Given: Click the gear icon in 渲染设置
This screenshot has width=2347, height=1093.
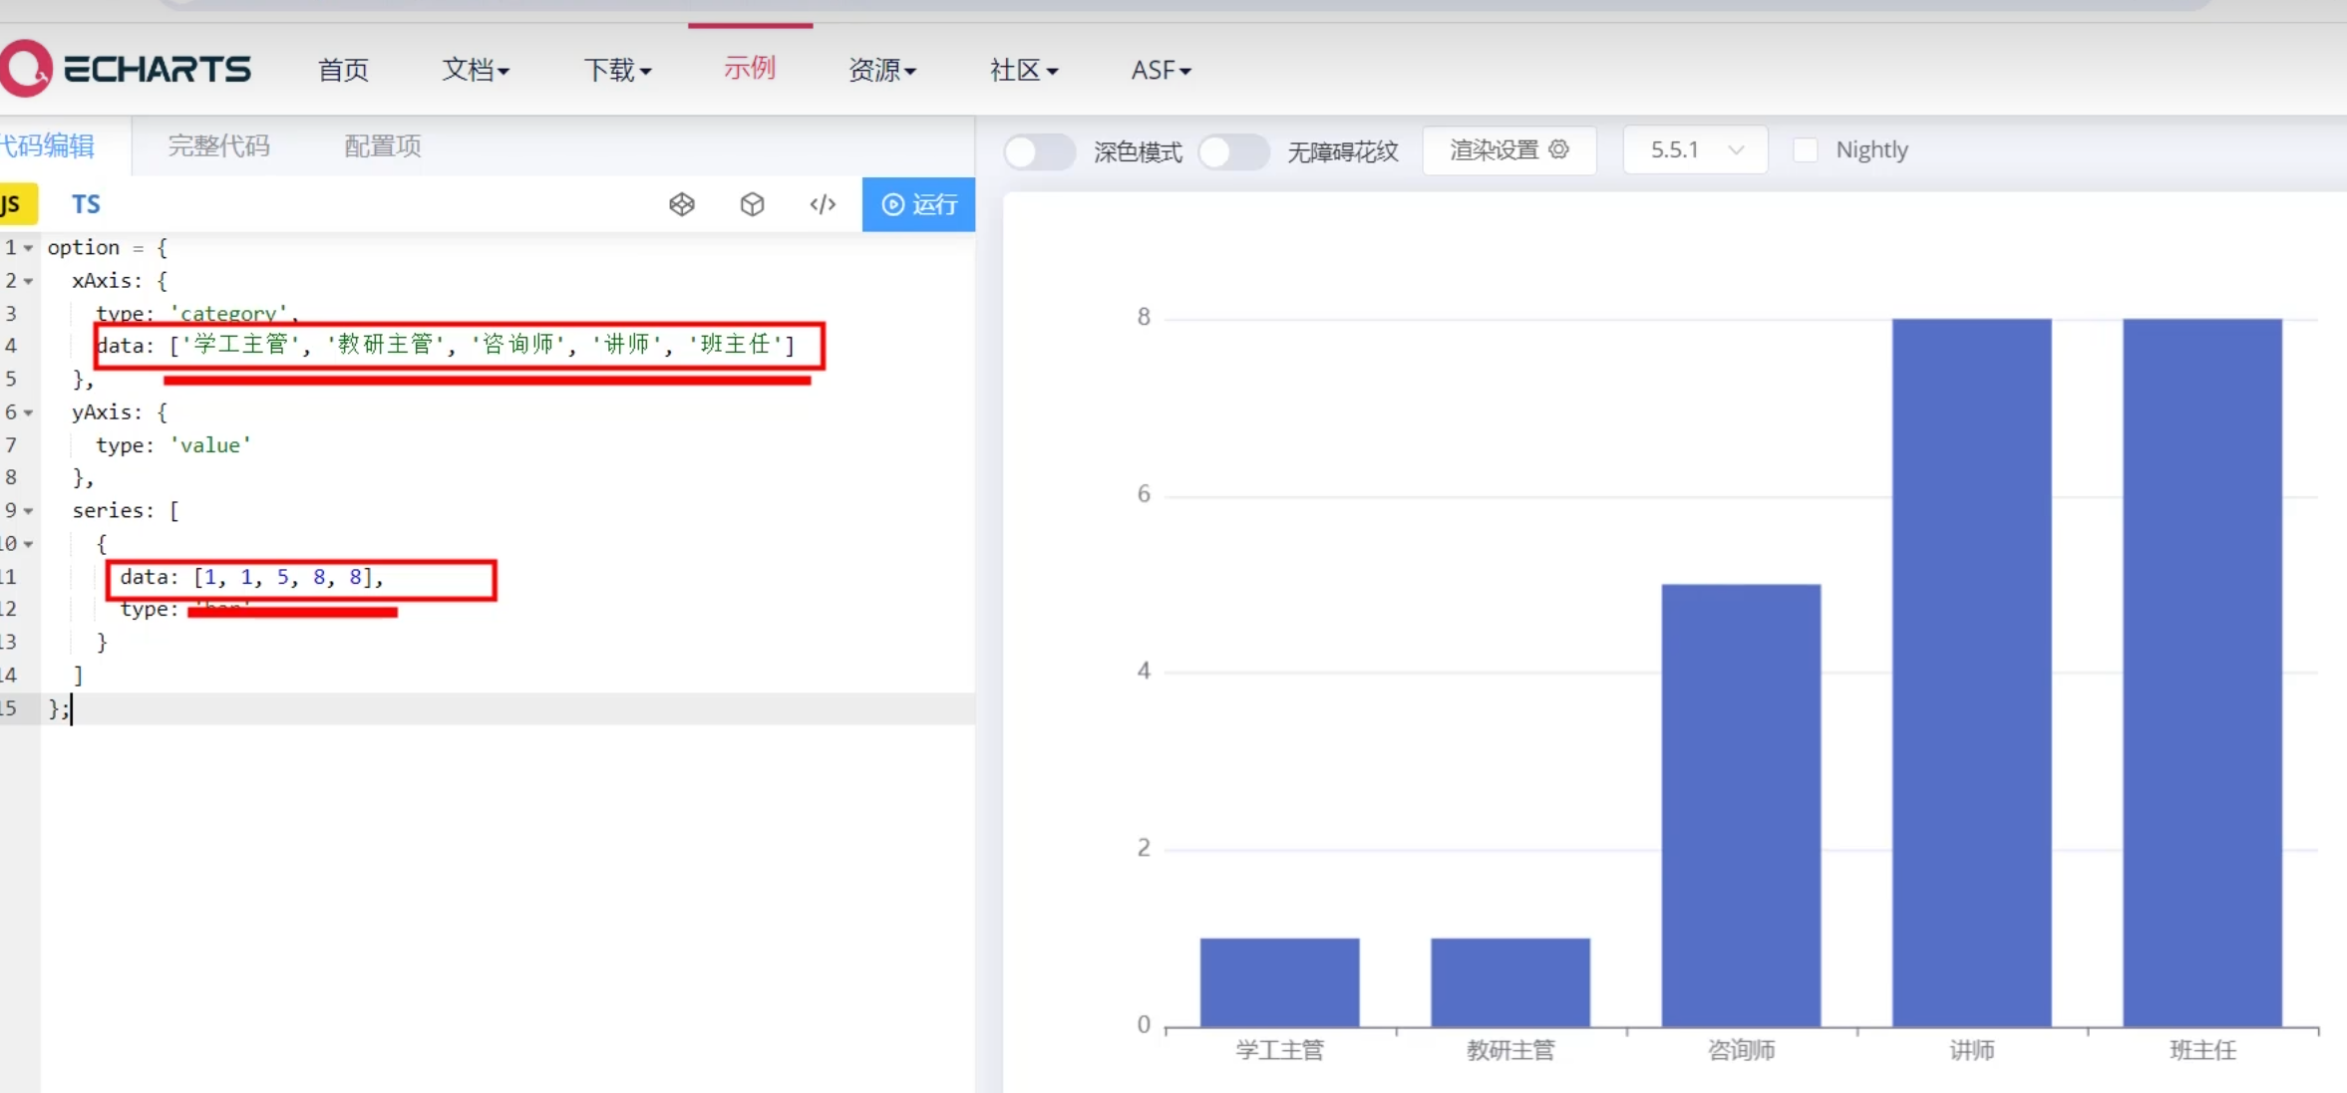Looking at the screenshot, I should coord(1559,149).
